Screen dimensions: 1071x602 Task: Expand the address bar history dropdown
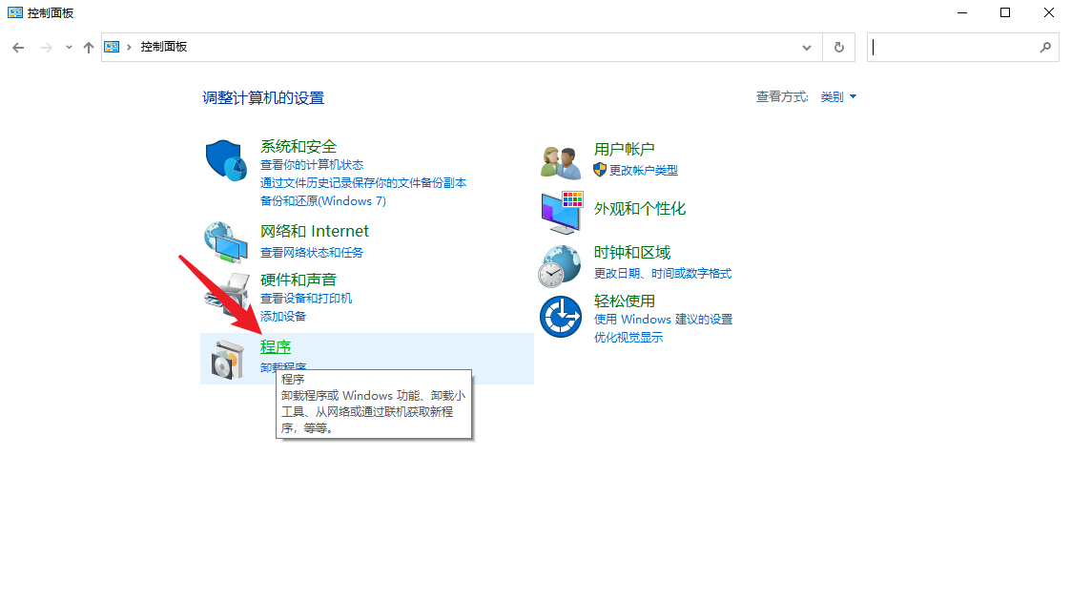click(807, 47)
